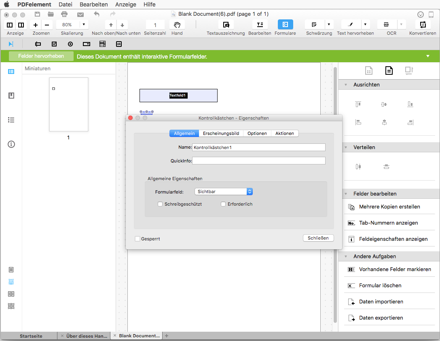Open the Konvertieren tool
Image resolution: width=440 pixels, height=341 pixels.
[x=423, y=25]
